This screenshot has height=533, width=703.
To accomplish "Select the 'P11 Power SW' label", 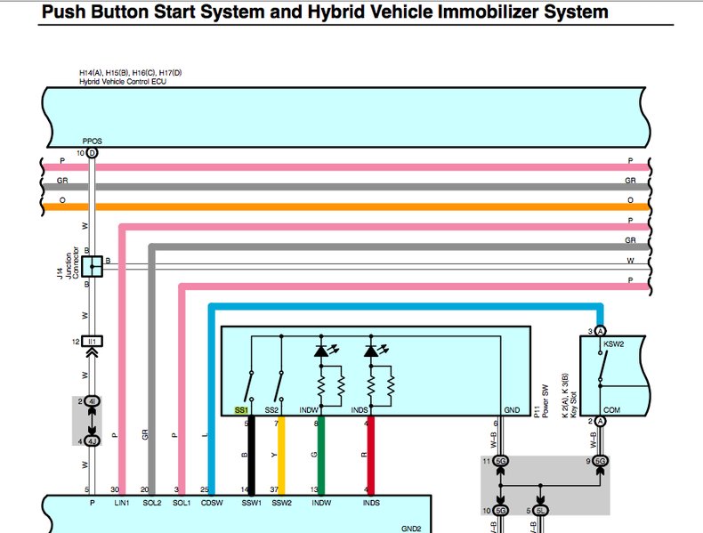I will click(x=542, y=401).
